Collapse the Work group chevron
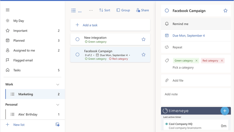234x132 pixels. coord(58,84)
